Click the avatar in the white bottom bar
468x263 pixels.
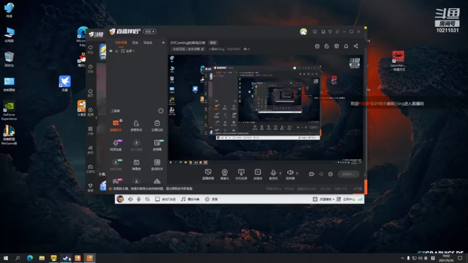point(120,199)
